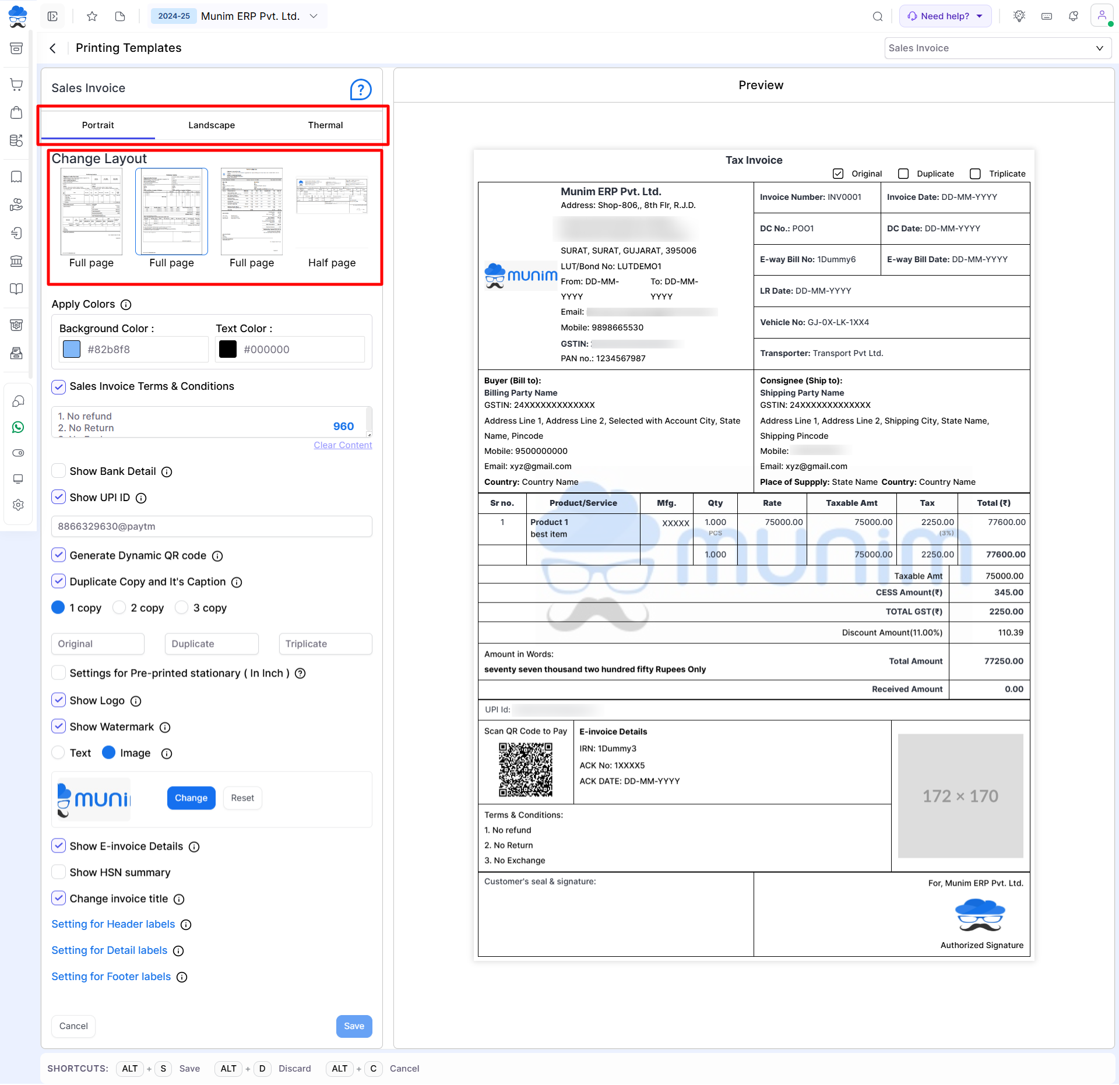Toggle the Show E-invoice Details checkbox
Image resolution: width=1119 pixels, height=1085 pixels.
[x=58, y=846]
